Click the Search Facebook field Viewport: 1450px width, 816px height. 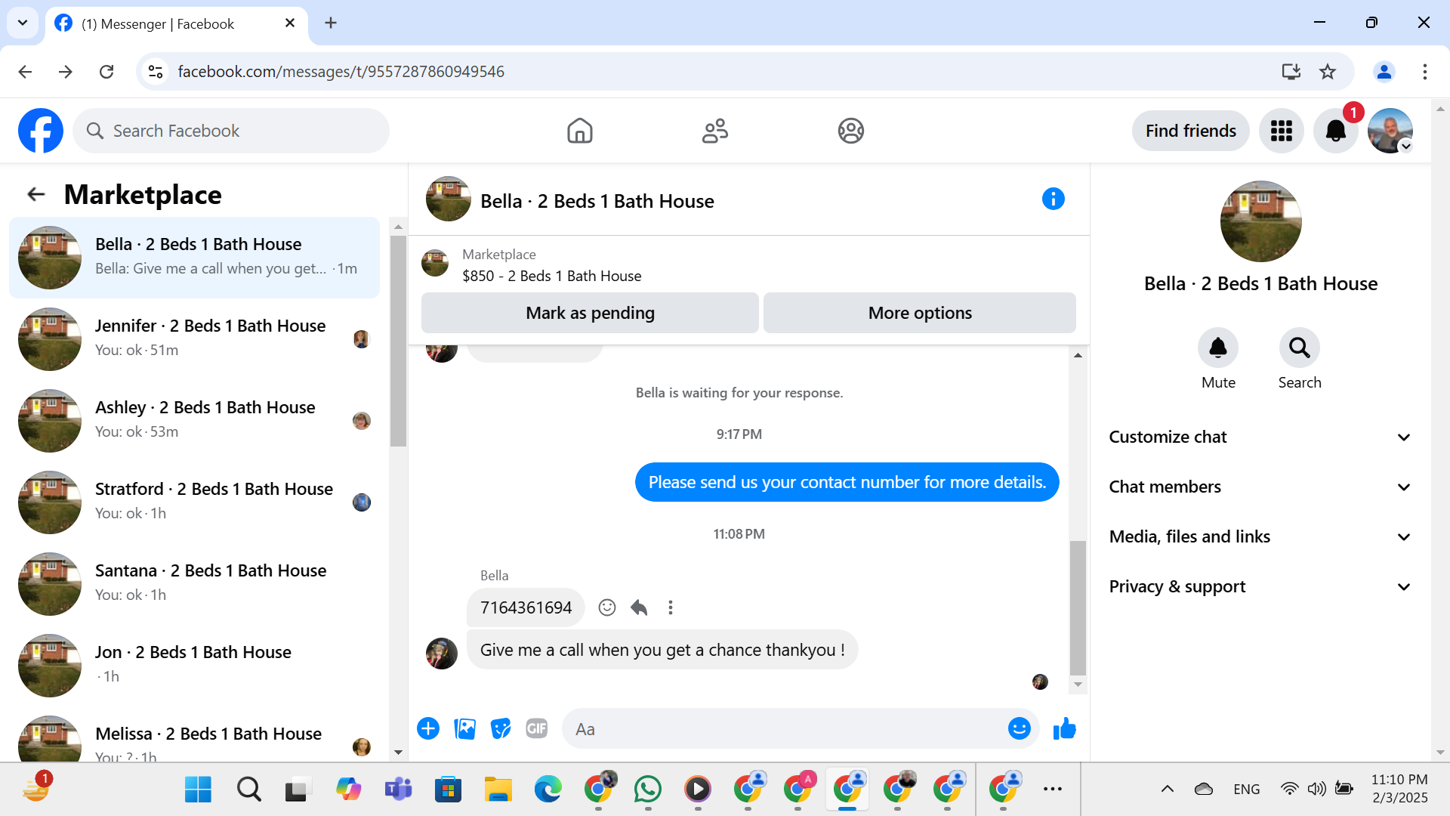pyautogui.click(x=231, y=131)
